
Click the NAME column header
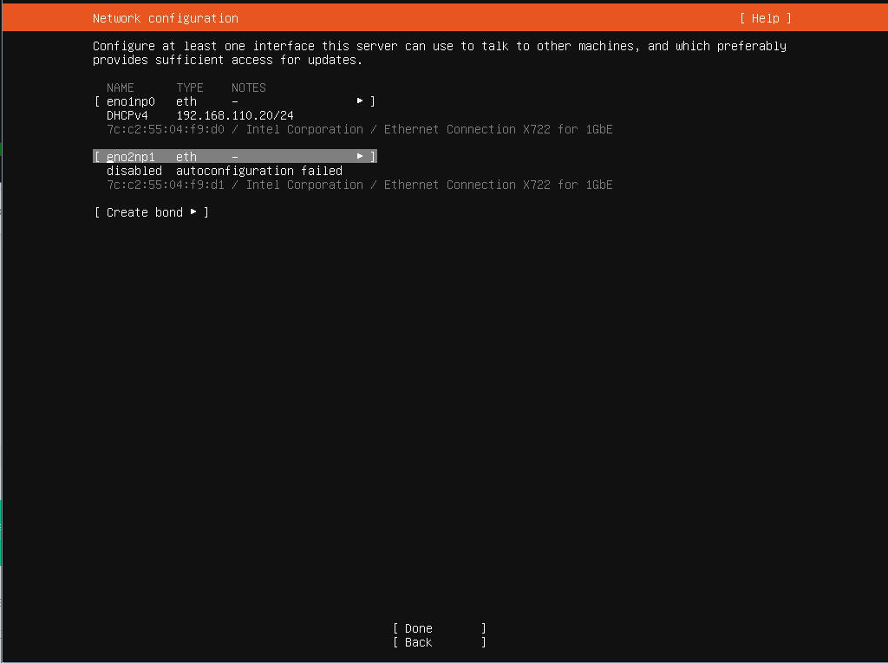(120, 88)
